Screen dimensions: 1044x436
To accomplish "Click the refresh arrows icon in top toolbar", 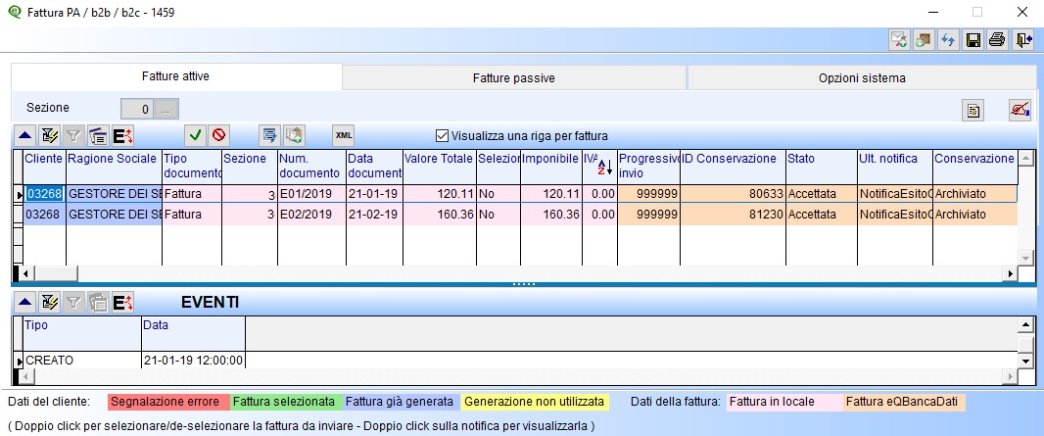I will point(948,40).
